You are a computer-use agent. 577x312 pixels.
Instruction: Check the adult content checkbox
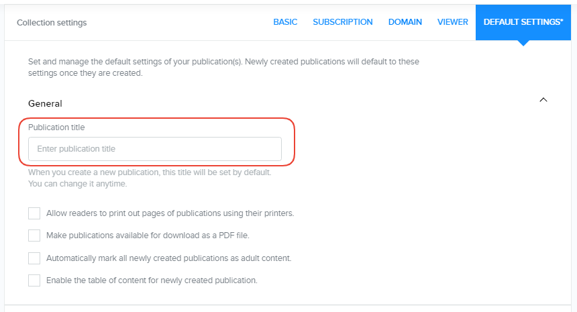pyautogui.click(x=34, y=258)
